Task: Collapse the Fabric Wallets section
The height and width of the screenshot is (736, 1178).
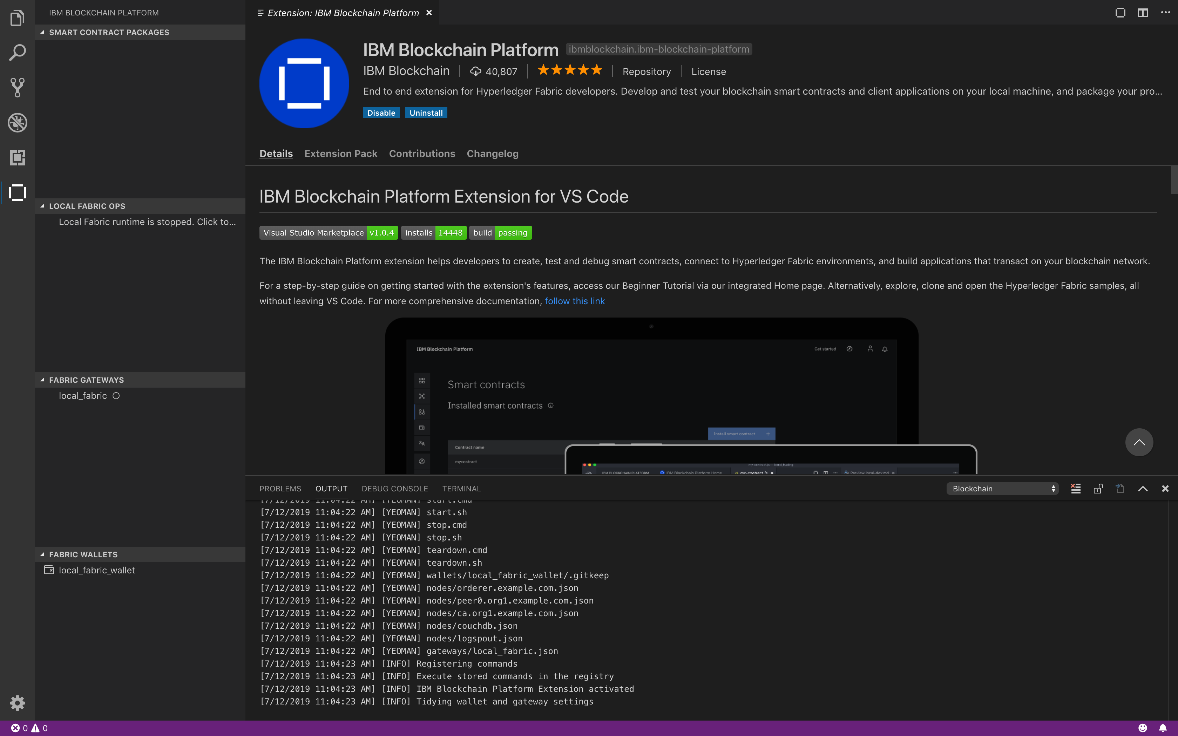Action: [43, 554]
